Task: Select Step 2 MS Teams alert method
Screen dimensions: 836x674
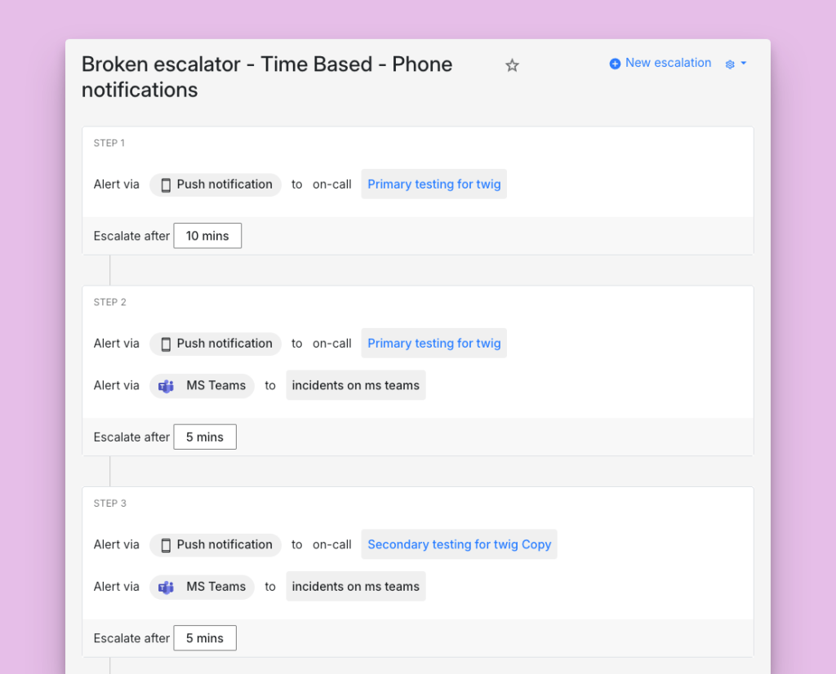Action: pos(215,385)
